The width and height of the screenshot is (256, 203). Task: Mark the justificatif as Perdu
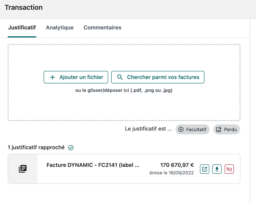(x=227, y=130)
